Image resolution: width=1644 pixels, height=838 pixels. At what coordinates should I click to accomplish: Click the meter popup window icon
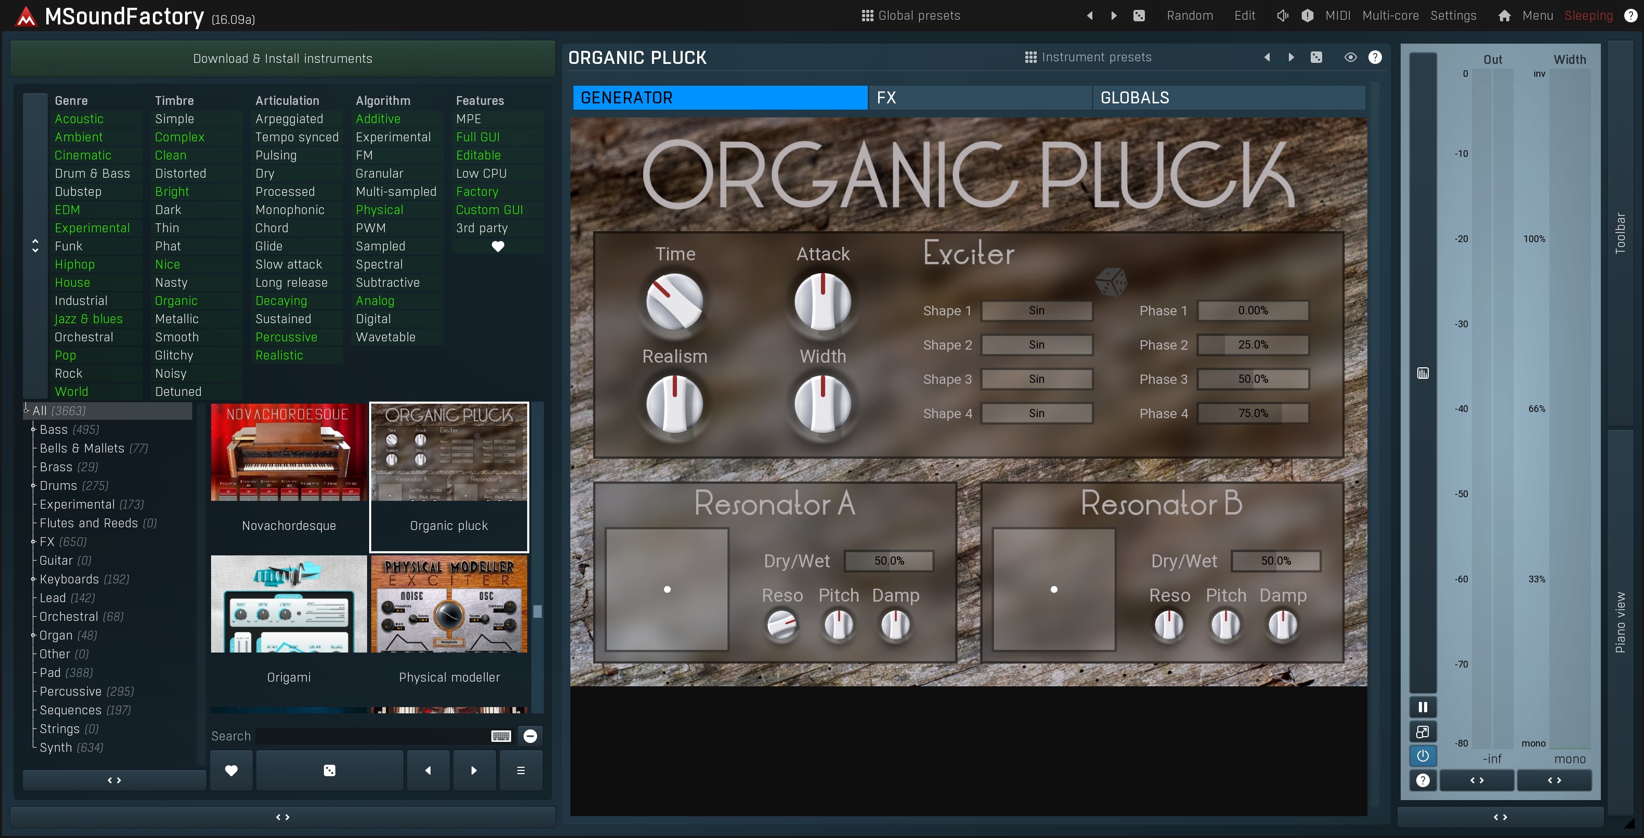point(1423,731)
